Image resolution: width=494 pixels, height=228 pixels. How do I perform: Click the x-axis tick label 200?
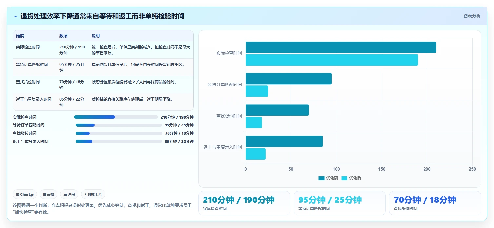[427, 169]
